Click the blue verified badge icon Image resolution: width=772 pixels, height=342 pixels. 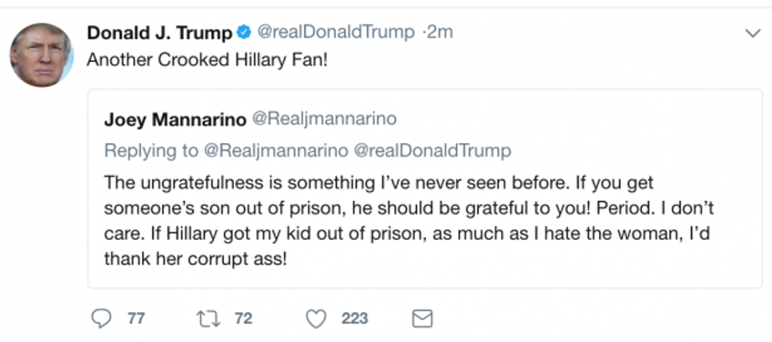click(x=244, y=33)
